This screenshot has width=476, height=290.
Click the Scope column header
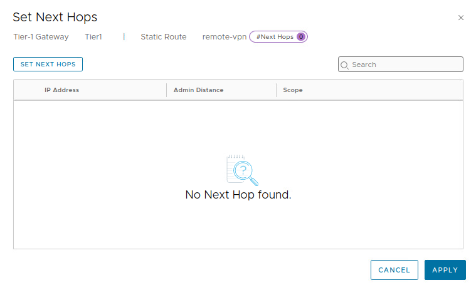pyautogui.click(x=293, y=90)
